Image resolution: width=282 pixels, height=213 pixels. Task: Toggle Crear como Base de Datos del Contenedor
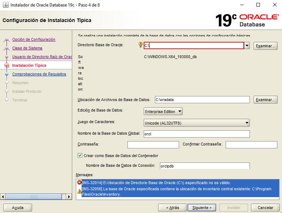[80, 156]
